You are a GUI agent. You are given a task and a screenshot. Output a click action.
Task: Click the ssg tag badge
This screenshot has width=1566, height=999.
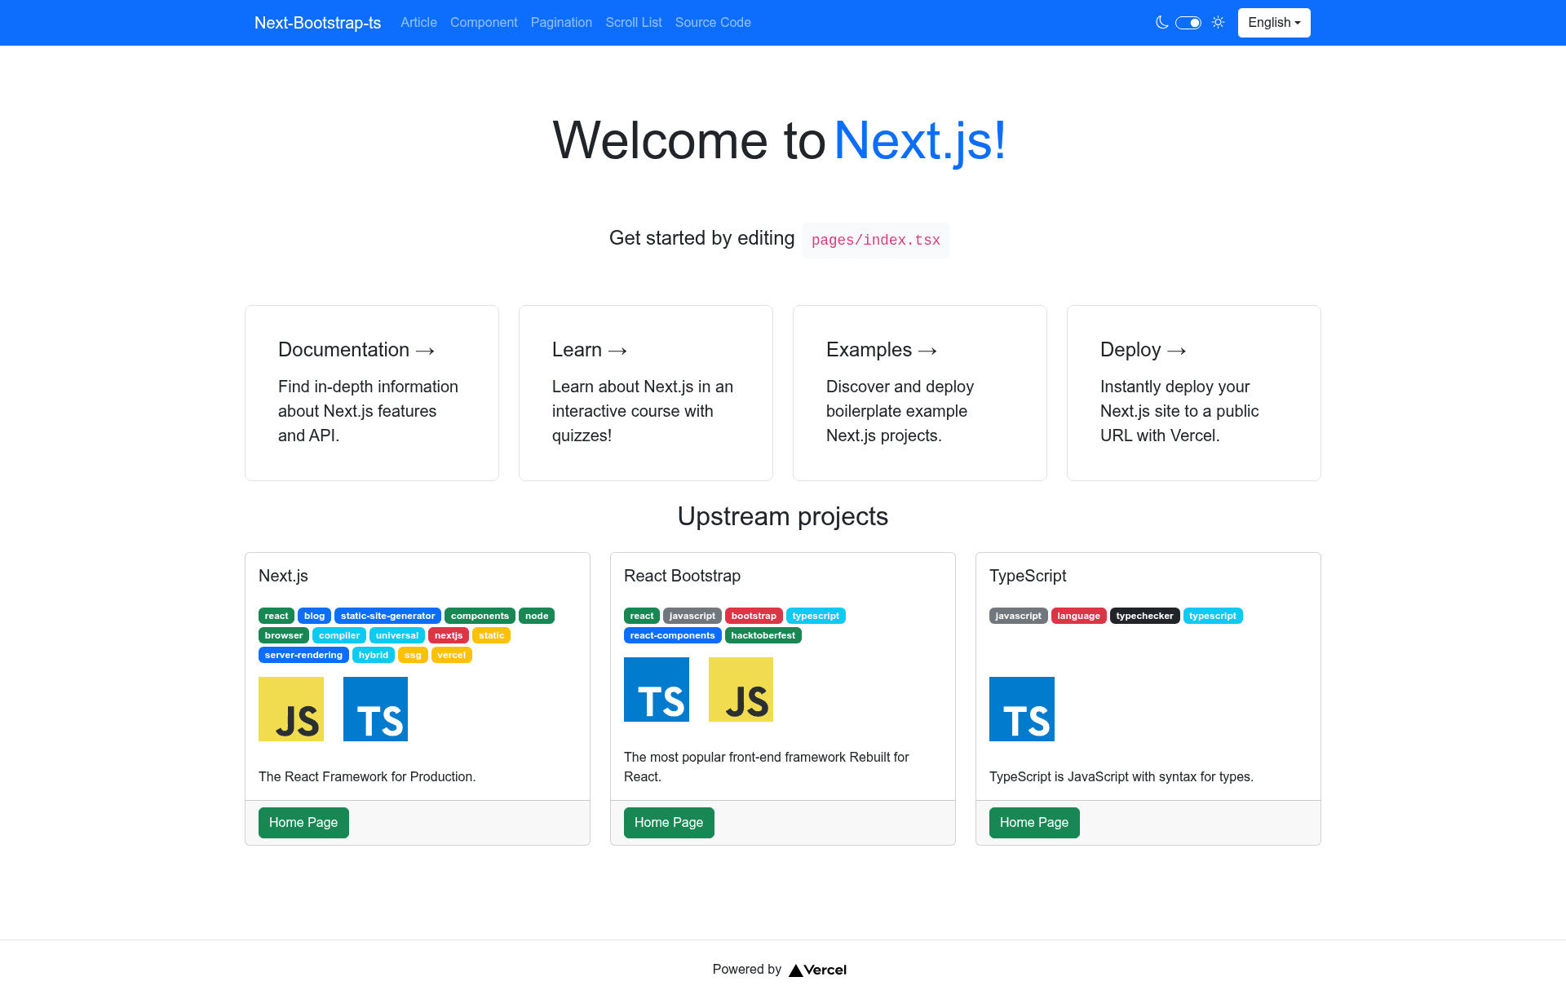point(413,655)
